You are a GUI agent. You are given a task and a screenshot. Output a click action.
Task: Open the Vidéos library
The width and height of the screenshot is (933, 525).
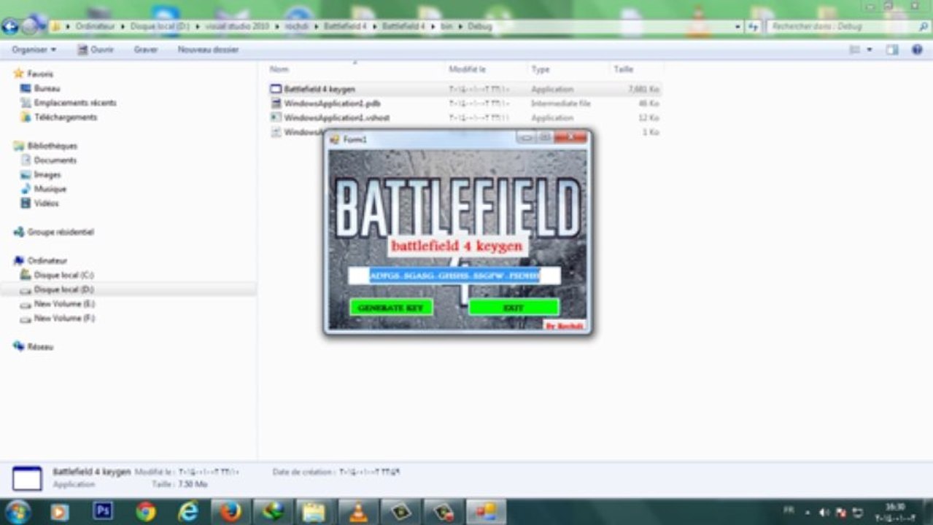coord(46,203)
